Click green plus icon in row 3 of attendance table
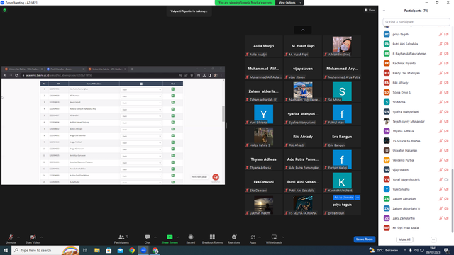Image resolution: width=454 pixels, height=255 pixels. pos(173,102)
